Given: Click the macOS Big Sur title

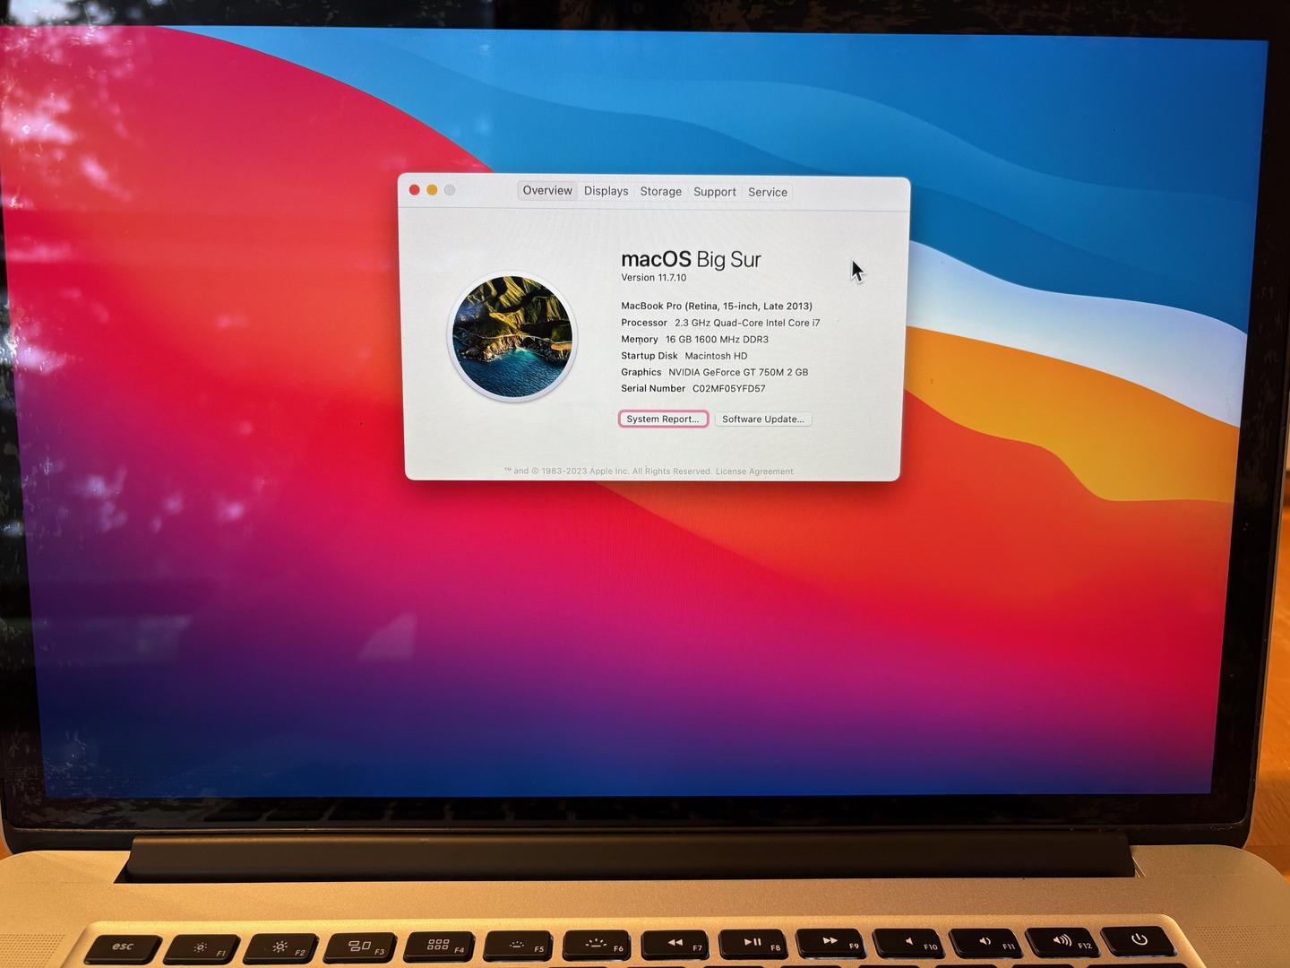Looking at the screenshot, I should pos(691,259).
